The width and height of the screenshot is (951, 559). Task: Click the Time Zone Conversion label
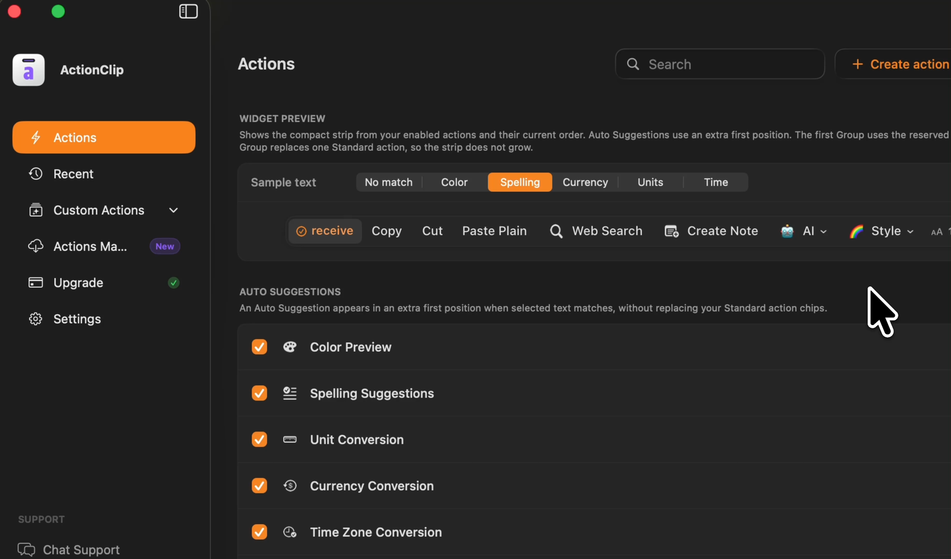pos(376,532)
